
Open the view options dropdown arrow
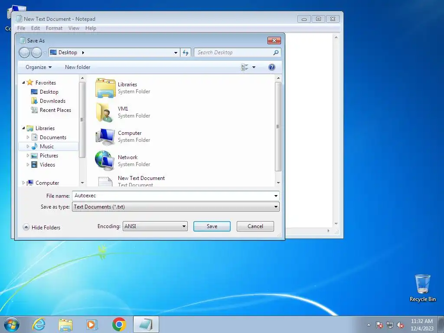(x=254, y=67)
